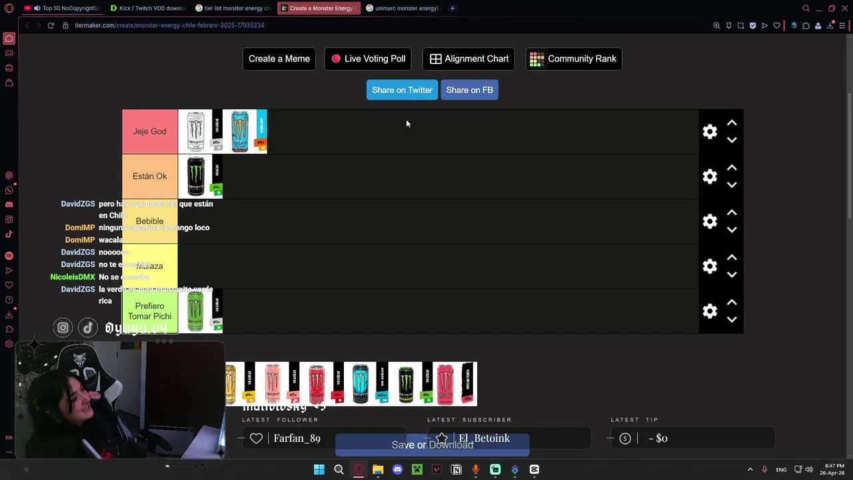The width and height of the screenshot is (853, 480).
Task: Bookmark the page with toolbar heart icon
Action: [x=776, y=25]
